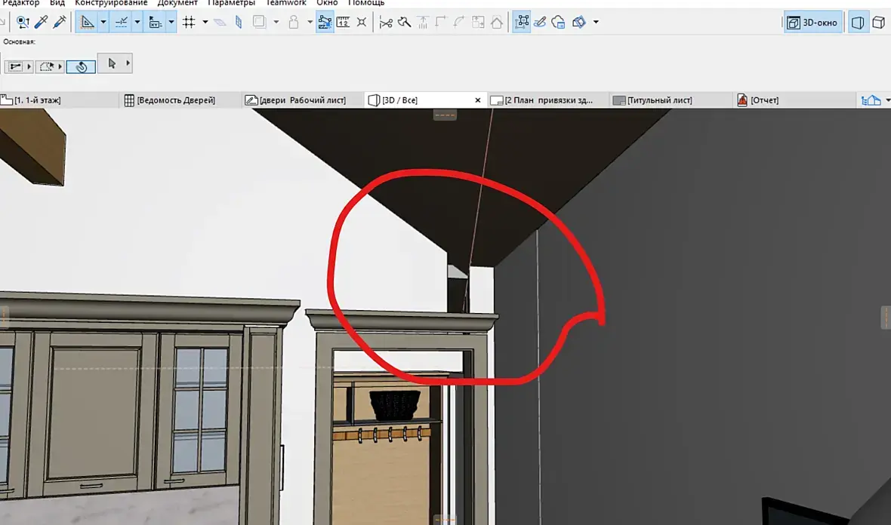This screenshot has width=891, height=525.
Task: Open the Редактор menu
Action: coord(20,3)
